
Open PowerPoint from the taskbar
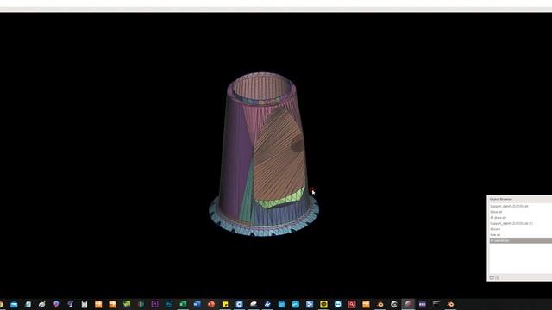click(210, 304)
